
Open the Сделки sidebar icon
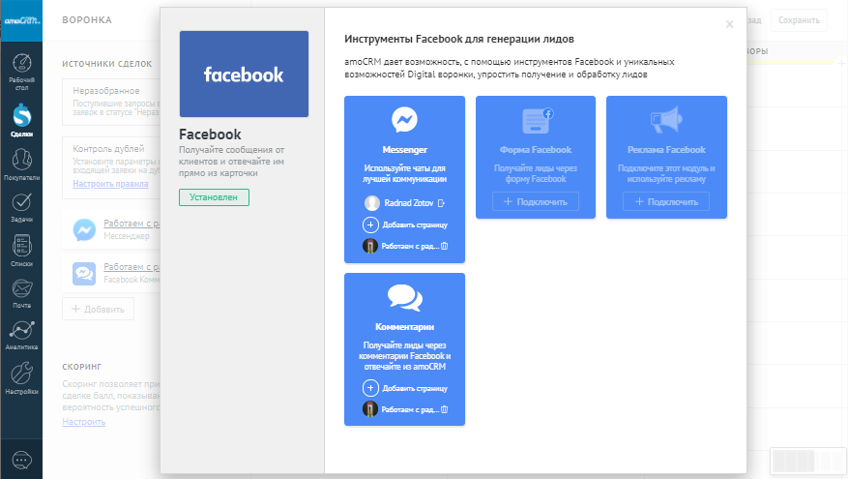21,115
